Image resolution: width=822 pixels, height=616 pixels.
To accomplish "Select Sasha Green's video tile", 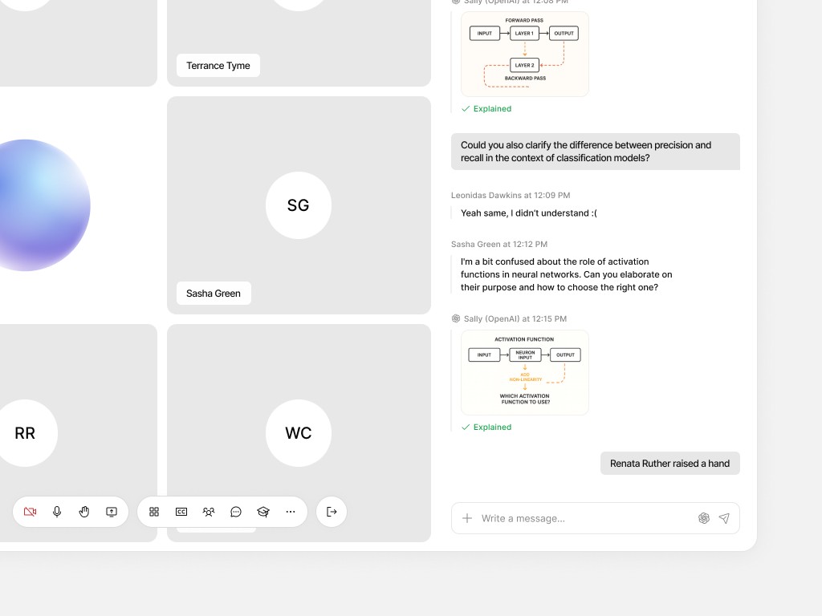I will coord(299,205).
